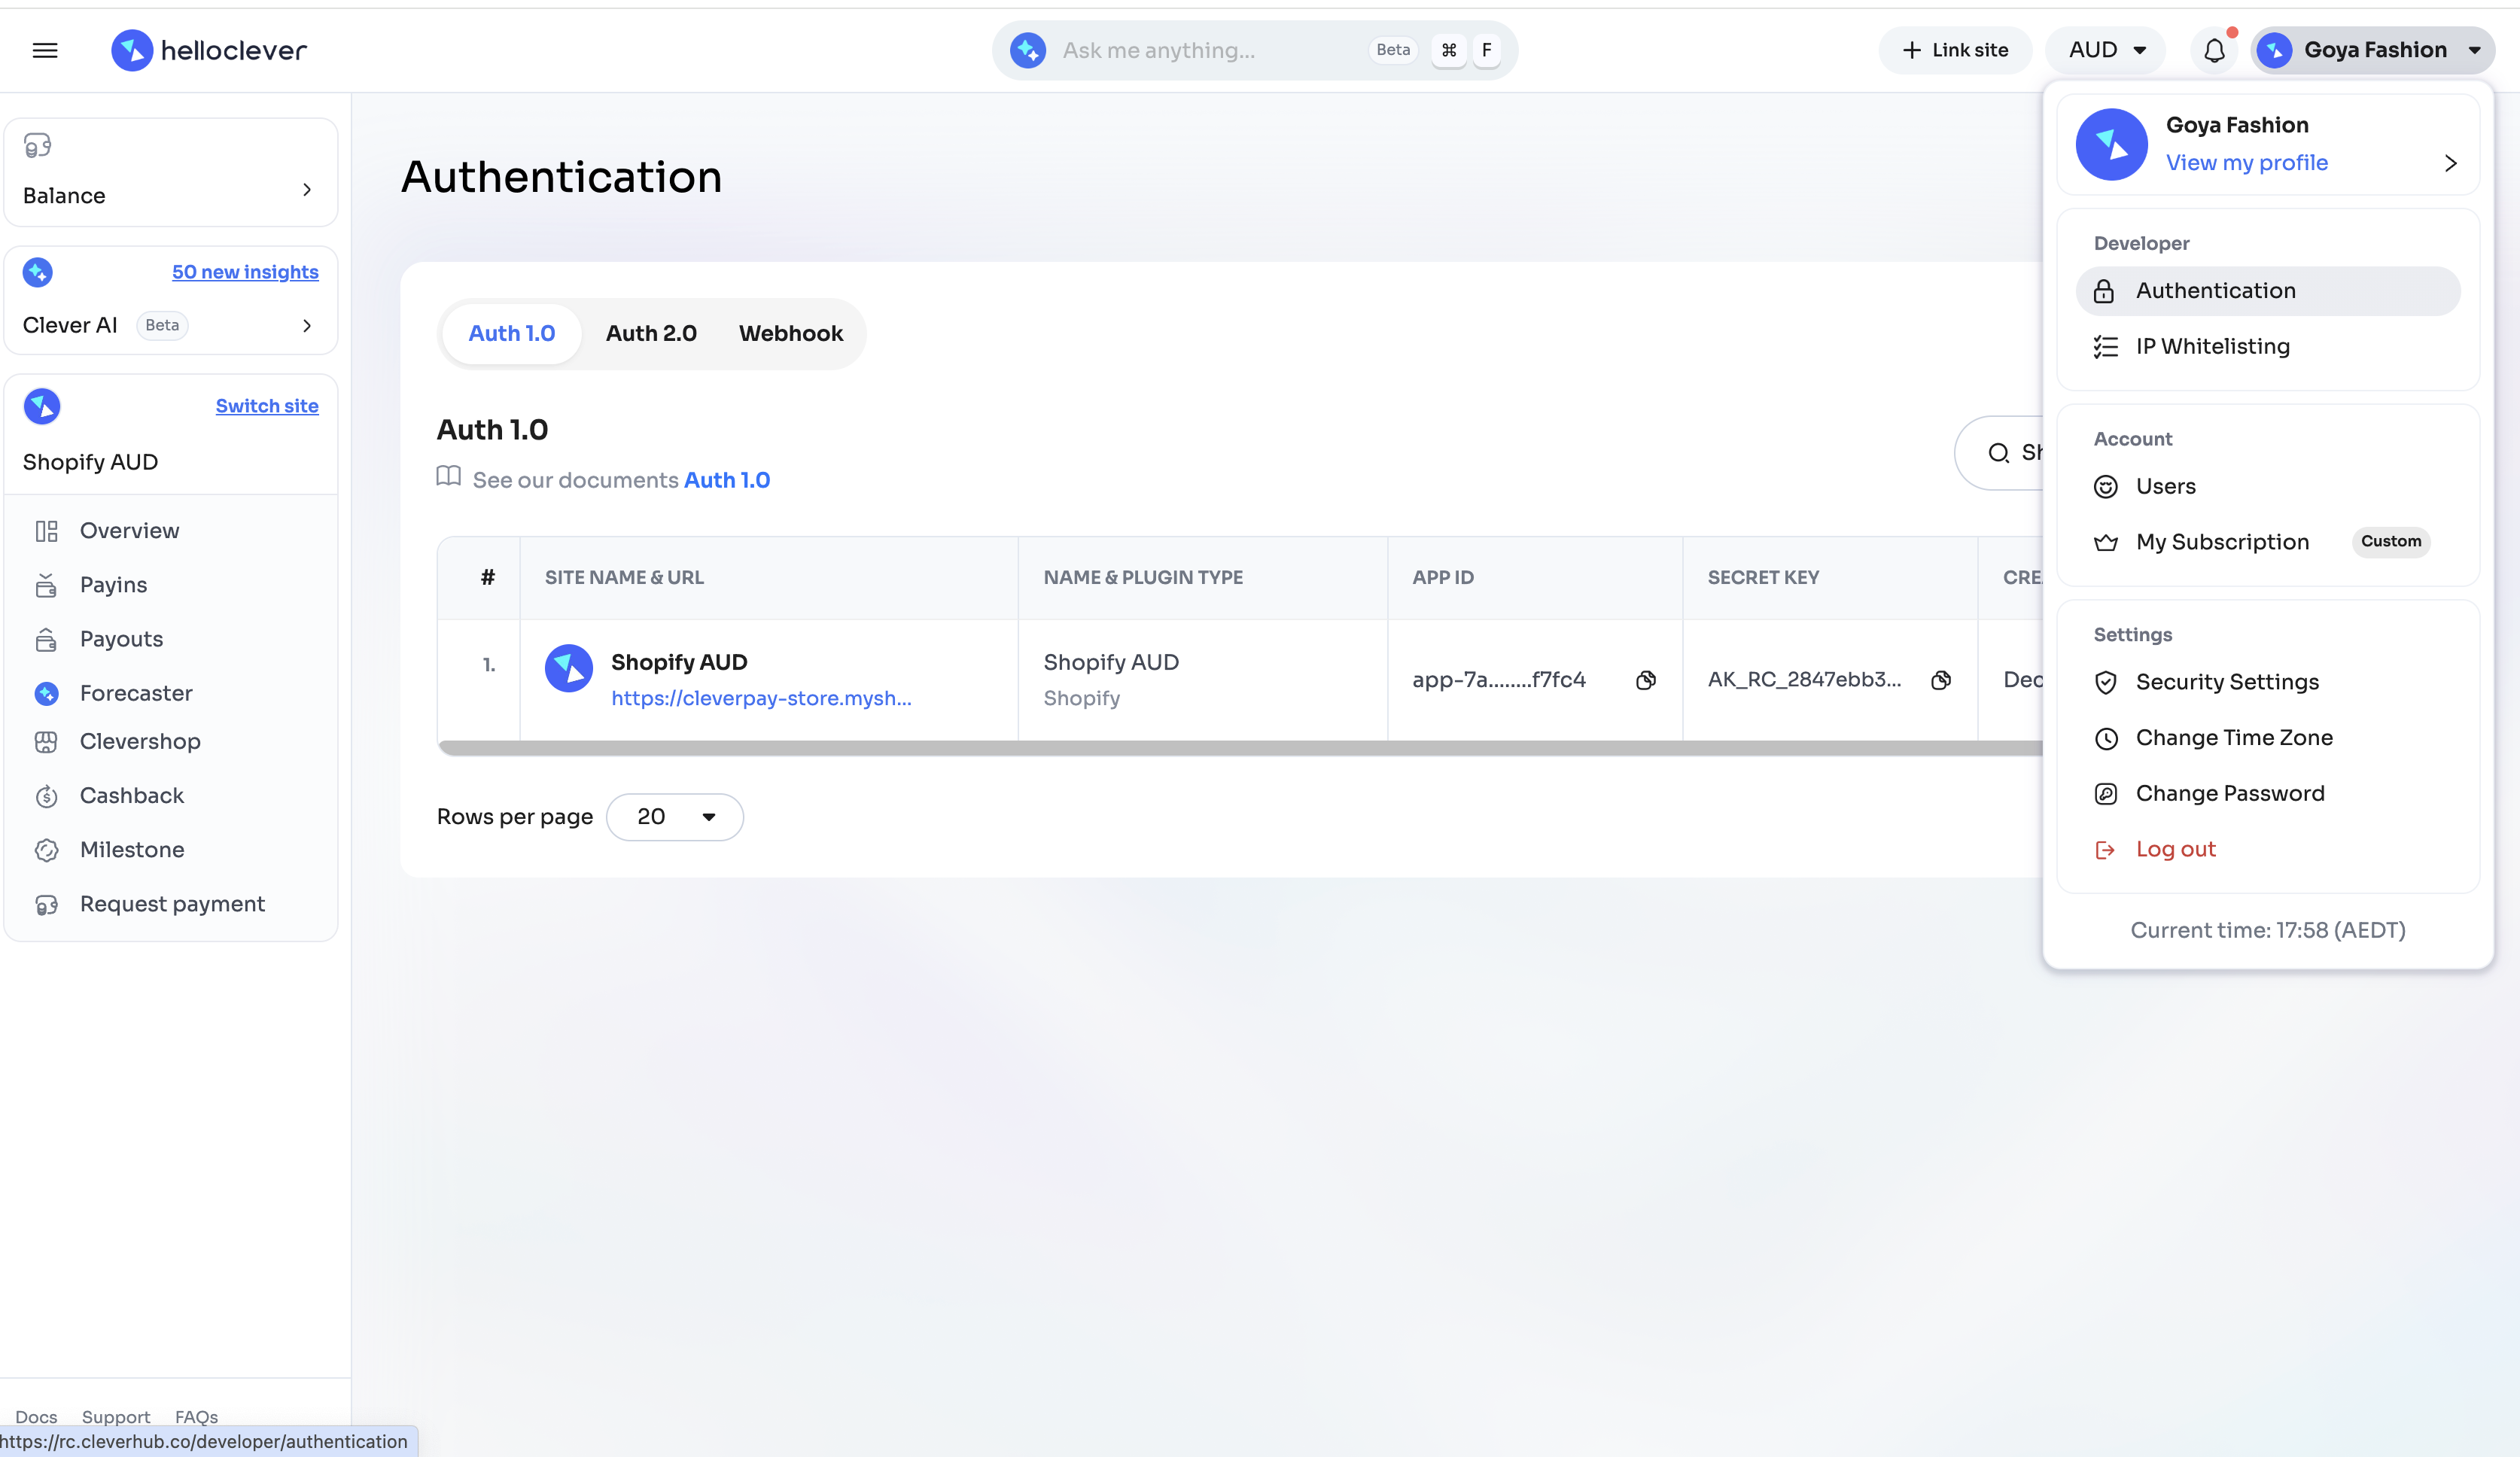Open Forecaster from the sidebar
This screenshot has height=1457, width=2520.
(x=136, y=693)
